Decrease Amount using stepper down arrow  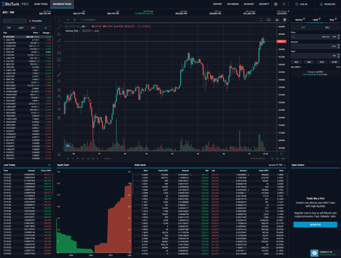pos(339,47)
